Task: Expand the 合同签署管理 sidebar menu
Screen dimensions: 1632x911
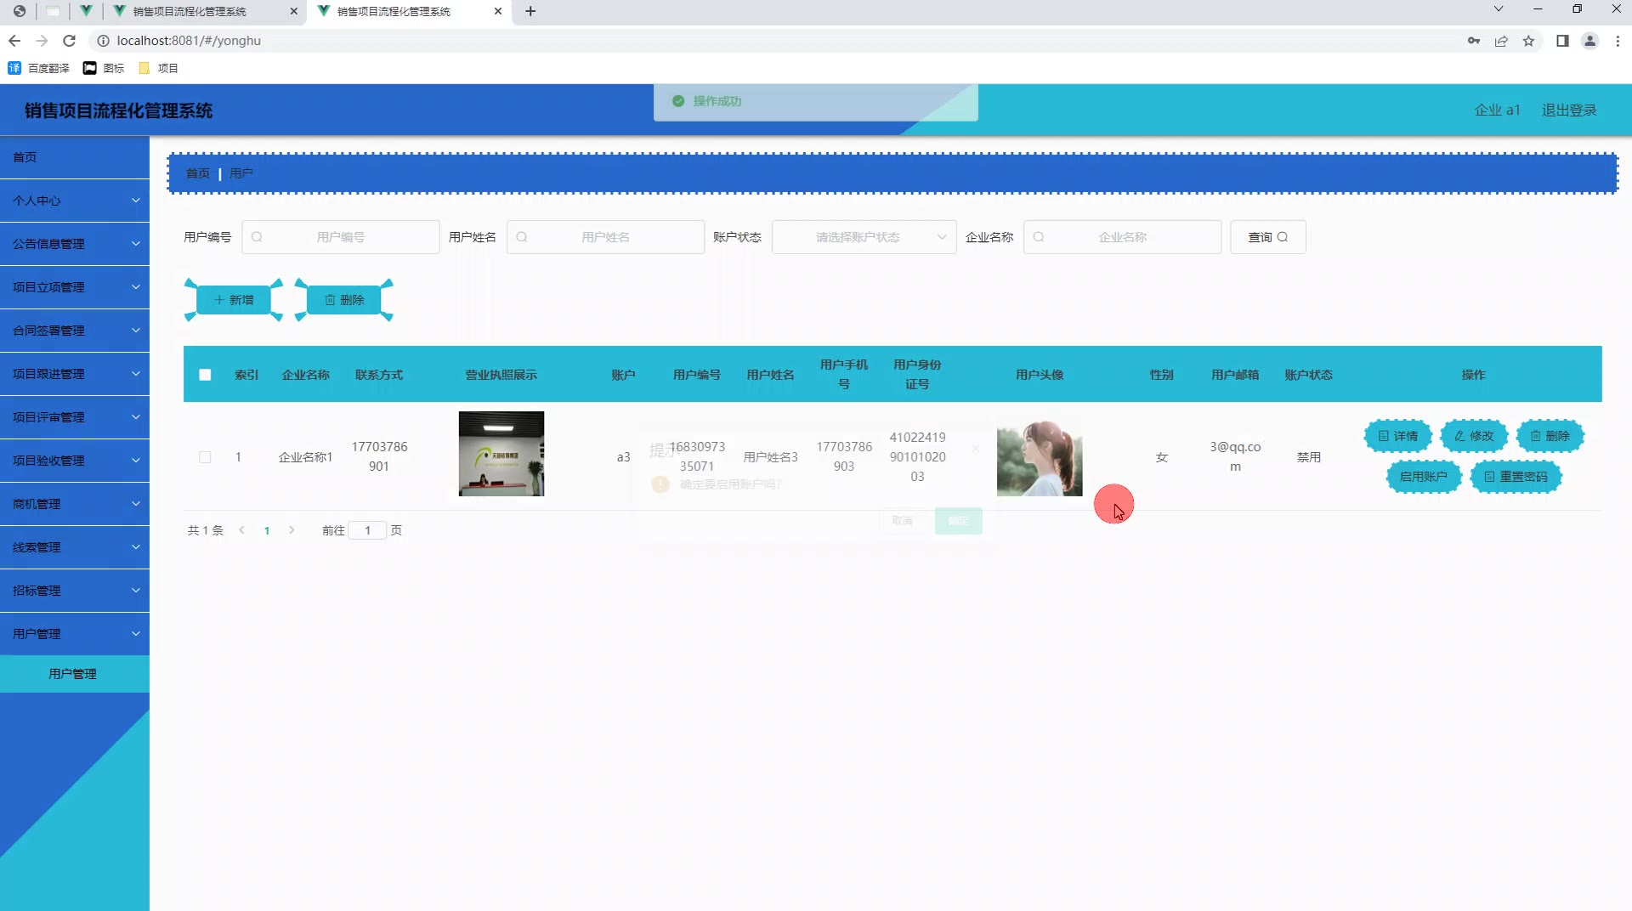Action: pyautogui.click(x=75, y=331)
